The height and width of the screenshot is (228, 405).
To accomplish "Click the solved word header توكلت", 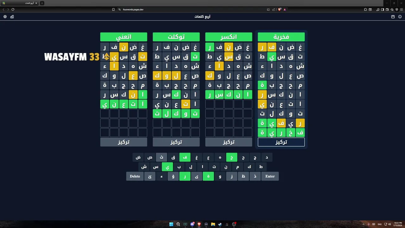I will click(x=176, y=37).
